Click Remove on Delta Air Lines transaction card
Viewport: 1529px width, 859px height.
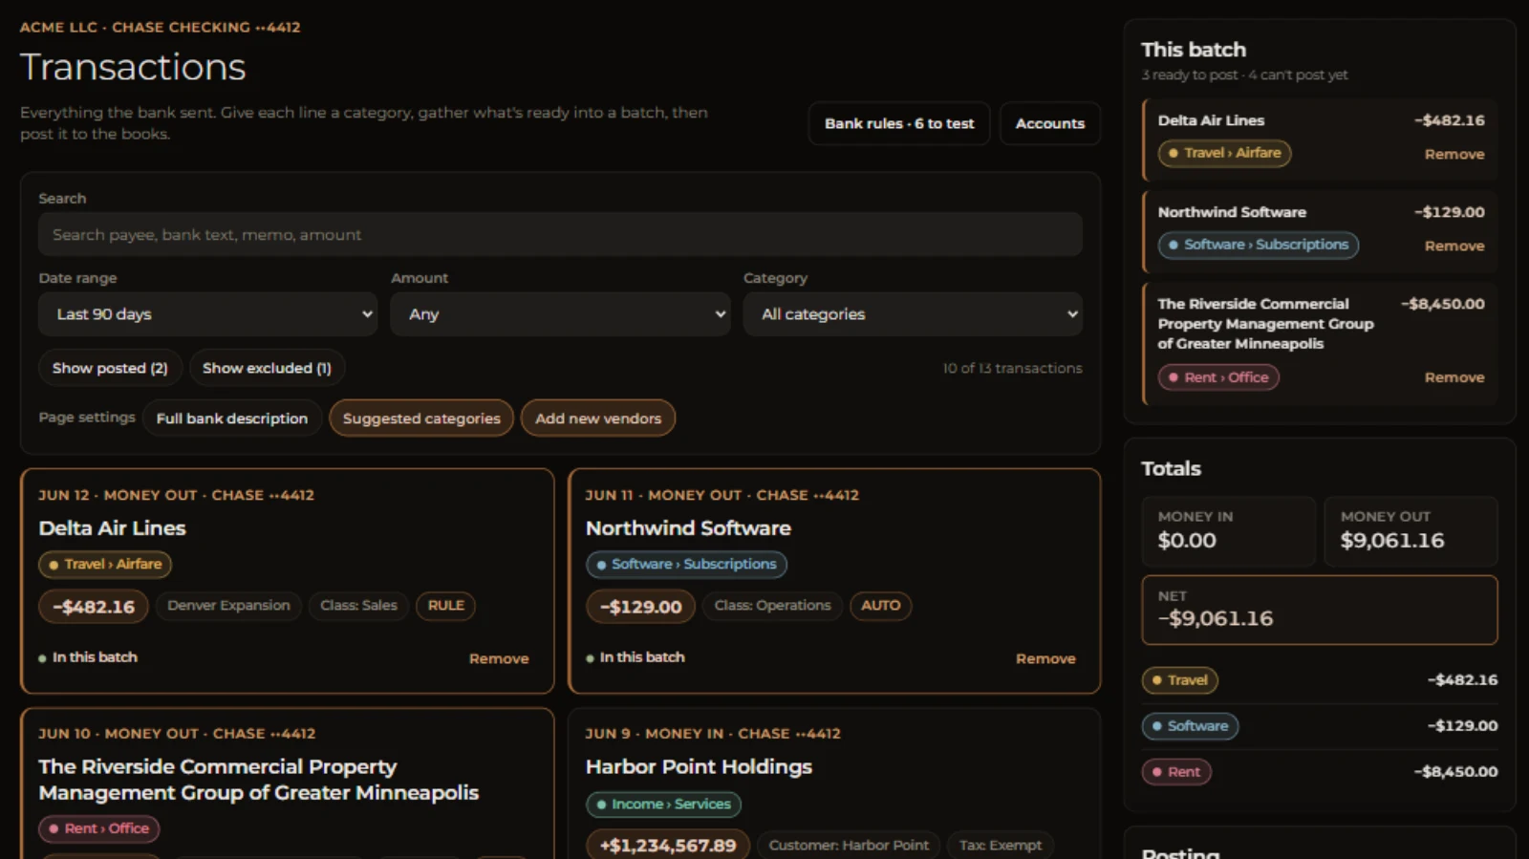pyautogui.click(x=499, y=658)
